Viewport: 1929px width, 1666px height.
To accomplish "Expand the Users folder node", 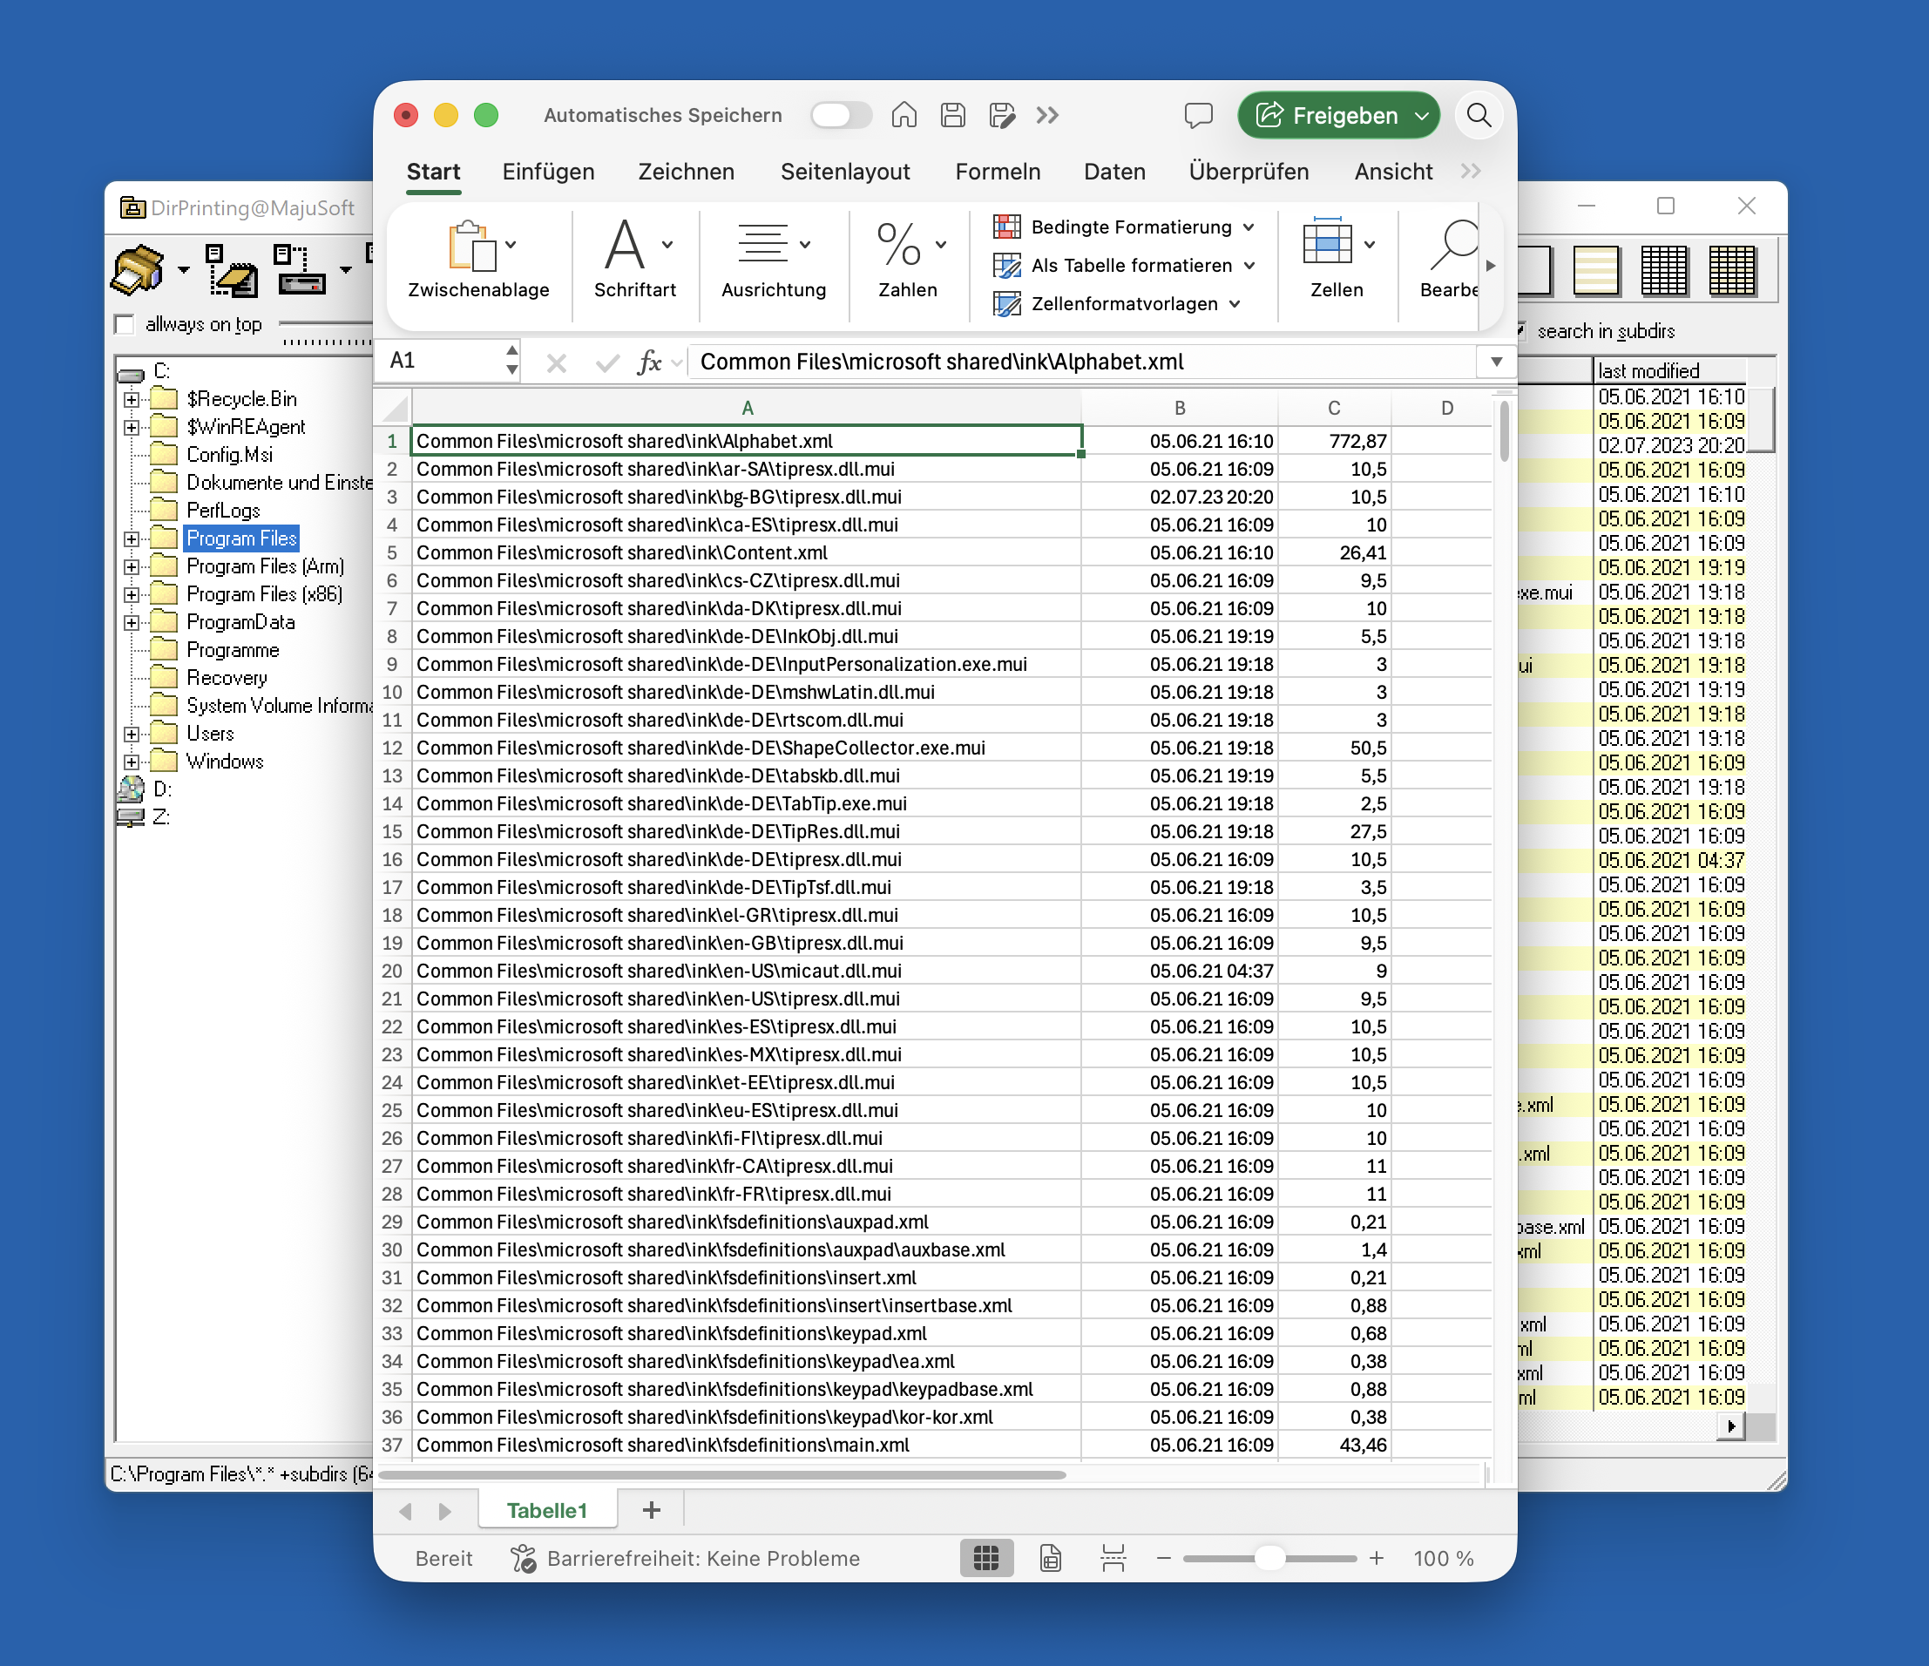I will (x=132, y=734).
